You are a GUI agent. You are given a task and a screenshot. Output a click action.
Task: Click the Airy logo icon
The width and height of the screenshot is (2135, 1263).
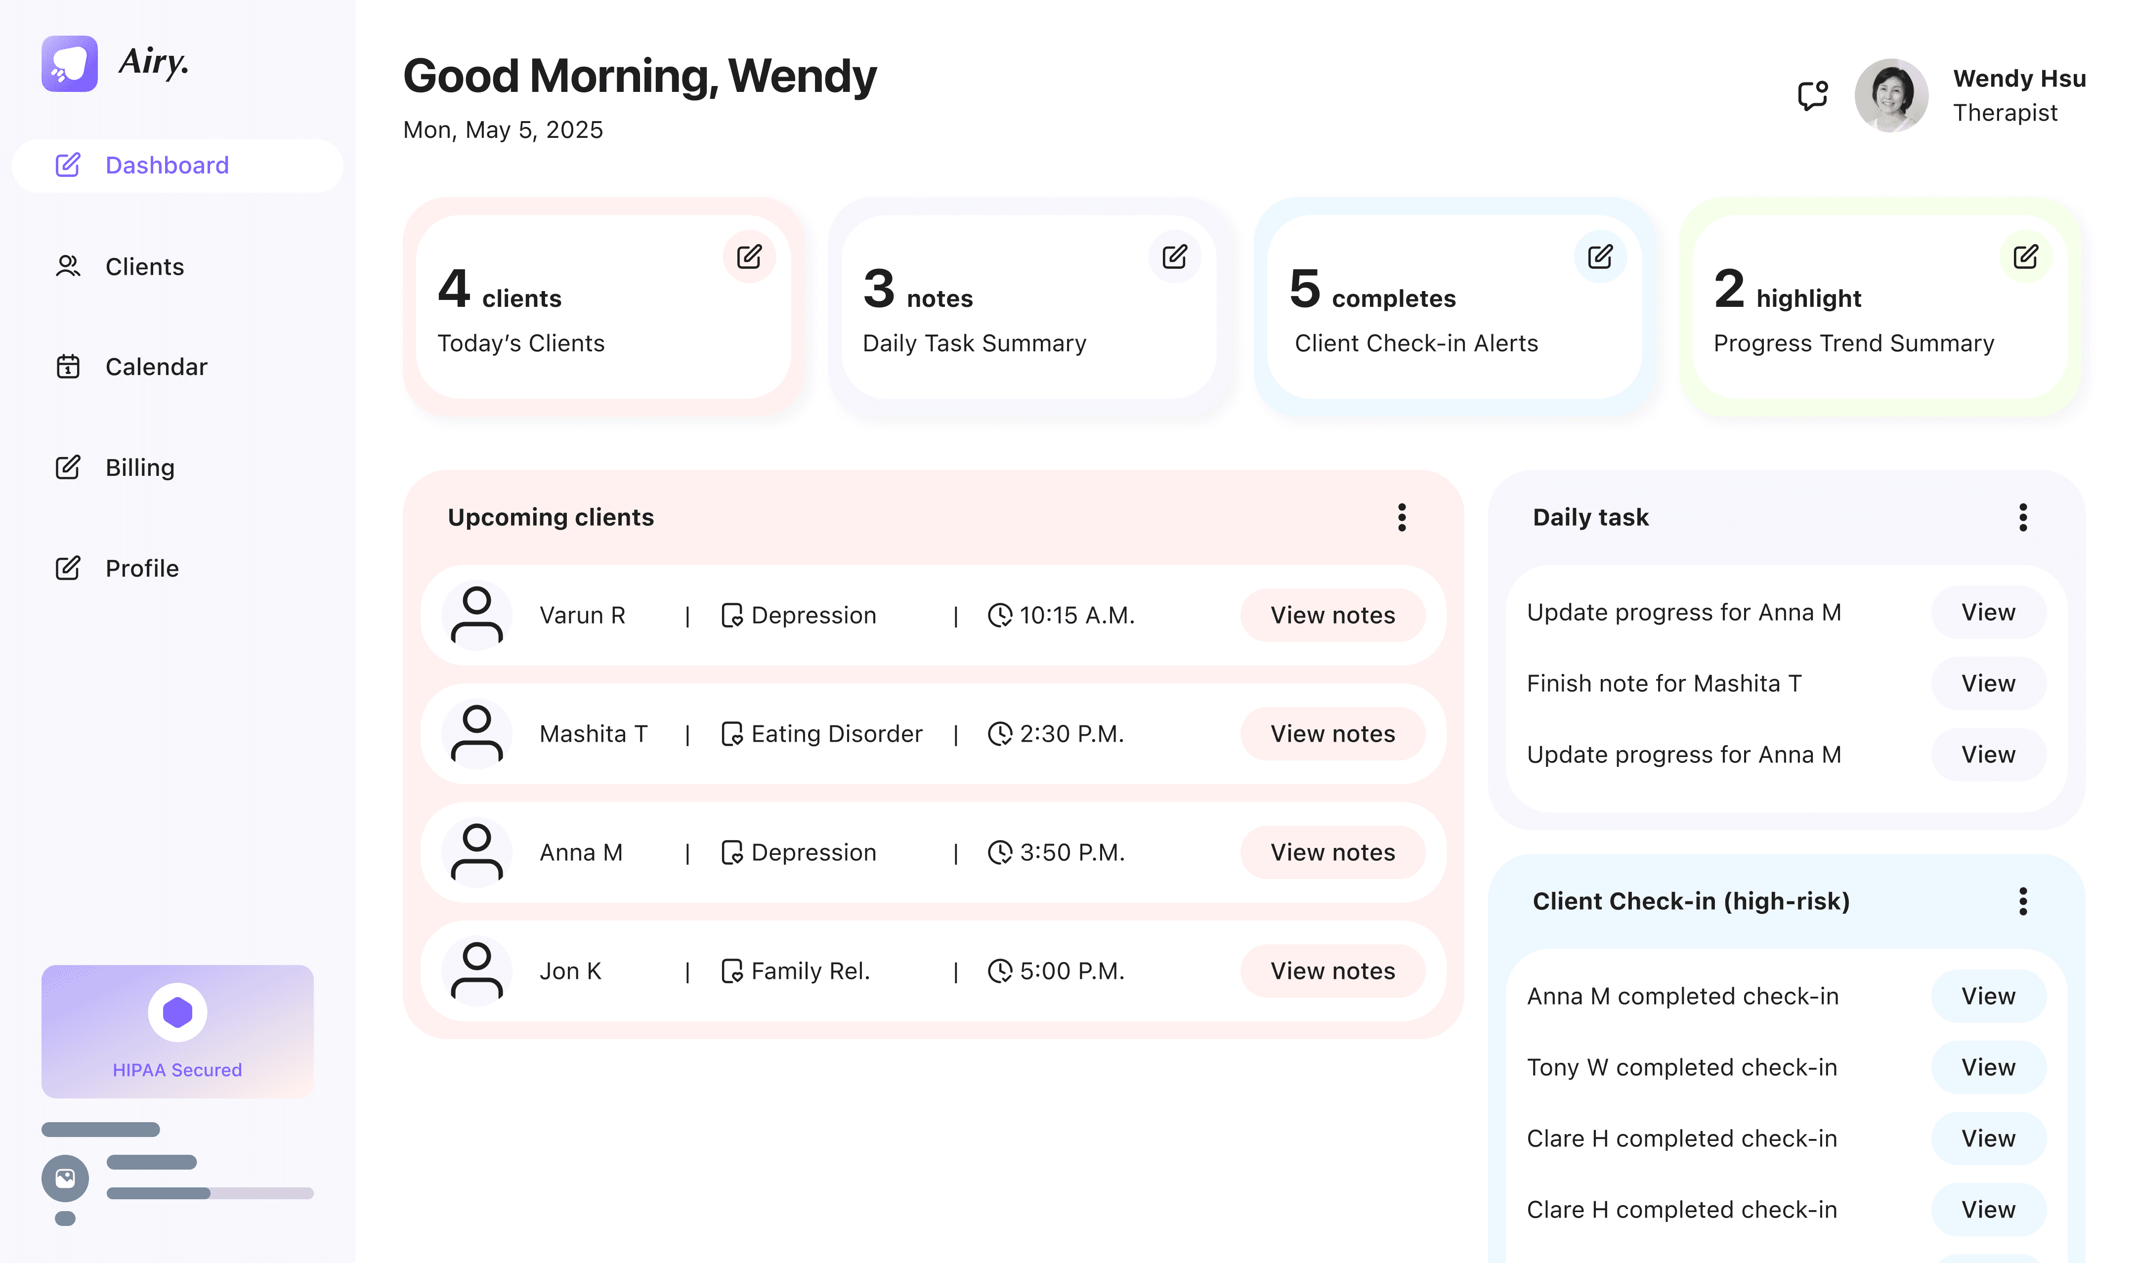click(70, 63)
